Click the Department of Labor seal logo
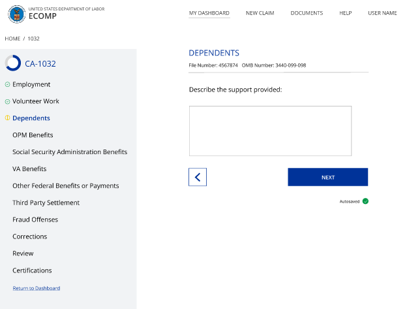 tap(16, 14)
